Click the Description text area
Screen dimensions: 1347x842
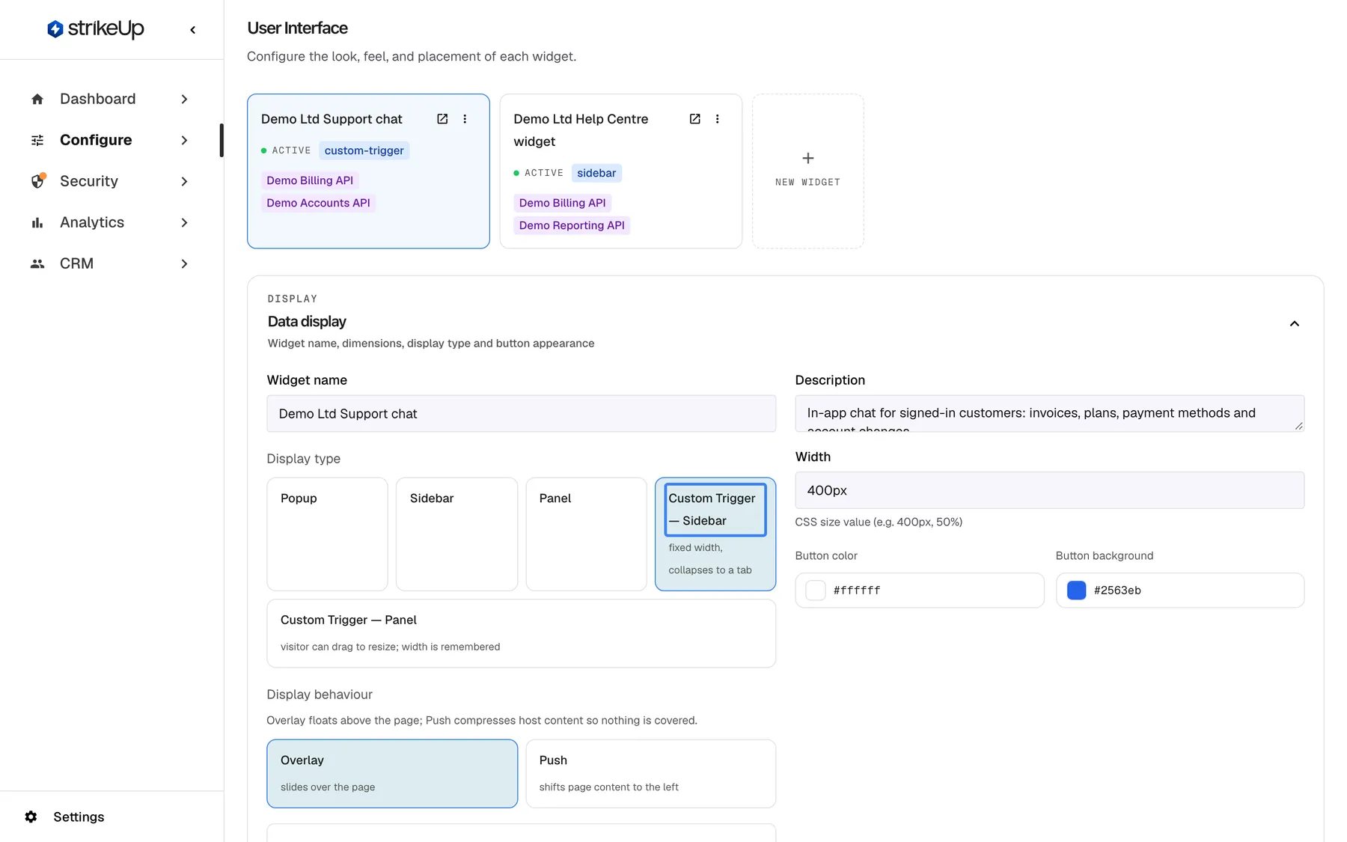[1049, 414]
